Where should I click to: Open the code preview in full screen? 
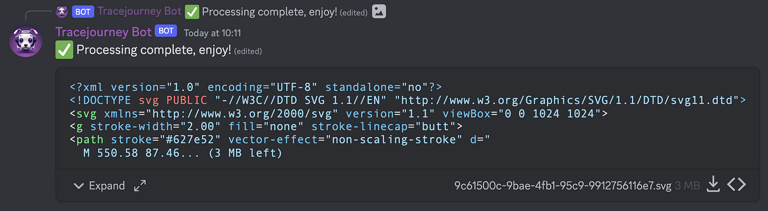point(140,186)
